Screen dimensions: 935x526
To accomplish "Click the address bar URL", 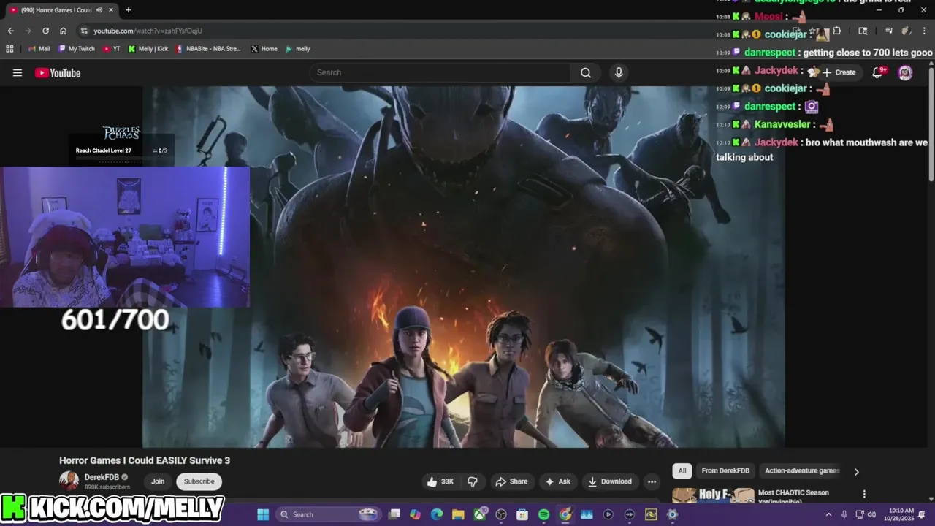I will (x=148, y=31).
